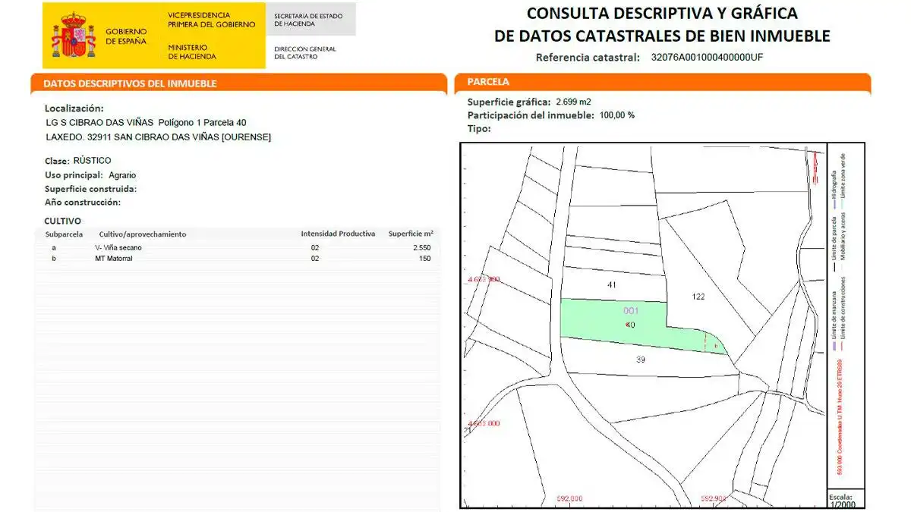Click the Clase value 'RÚSTICO'
Image resolution: width=911 pixels, height=512 pixels.
(x=93, y=161)
